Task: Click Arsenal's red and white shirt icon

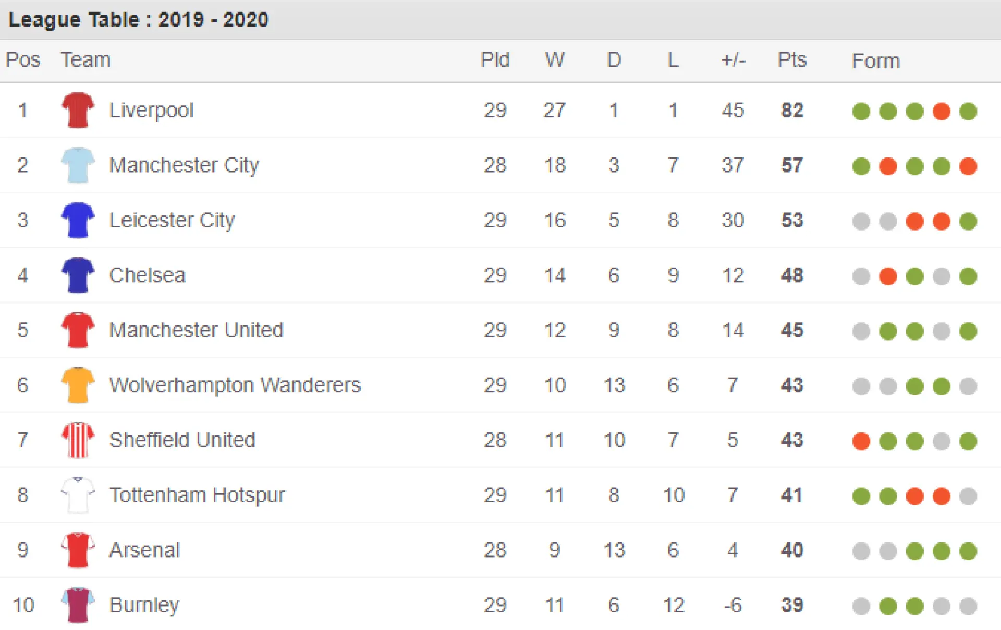Action: (x=78, y=550)
